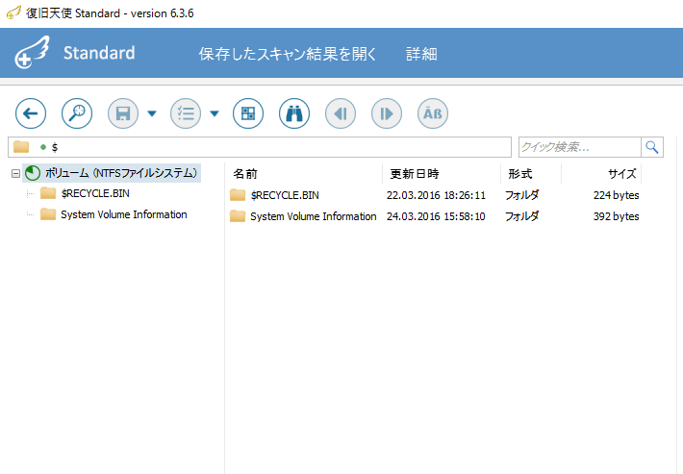Open the save button dropdown arrow
Image resolution: width=683 pixels, height=474 pixels.
coord(152,114)
